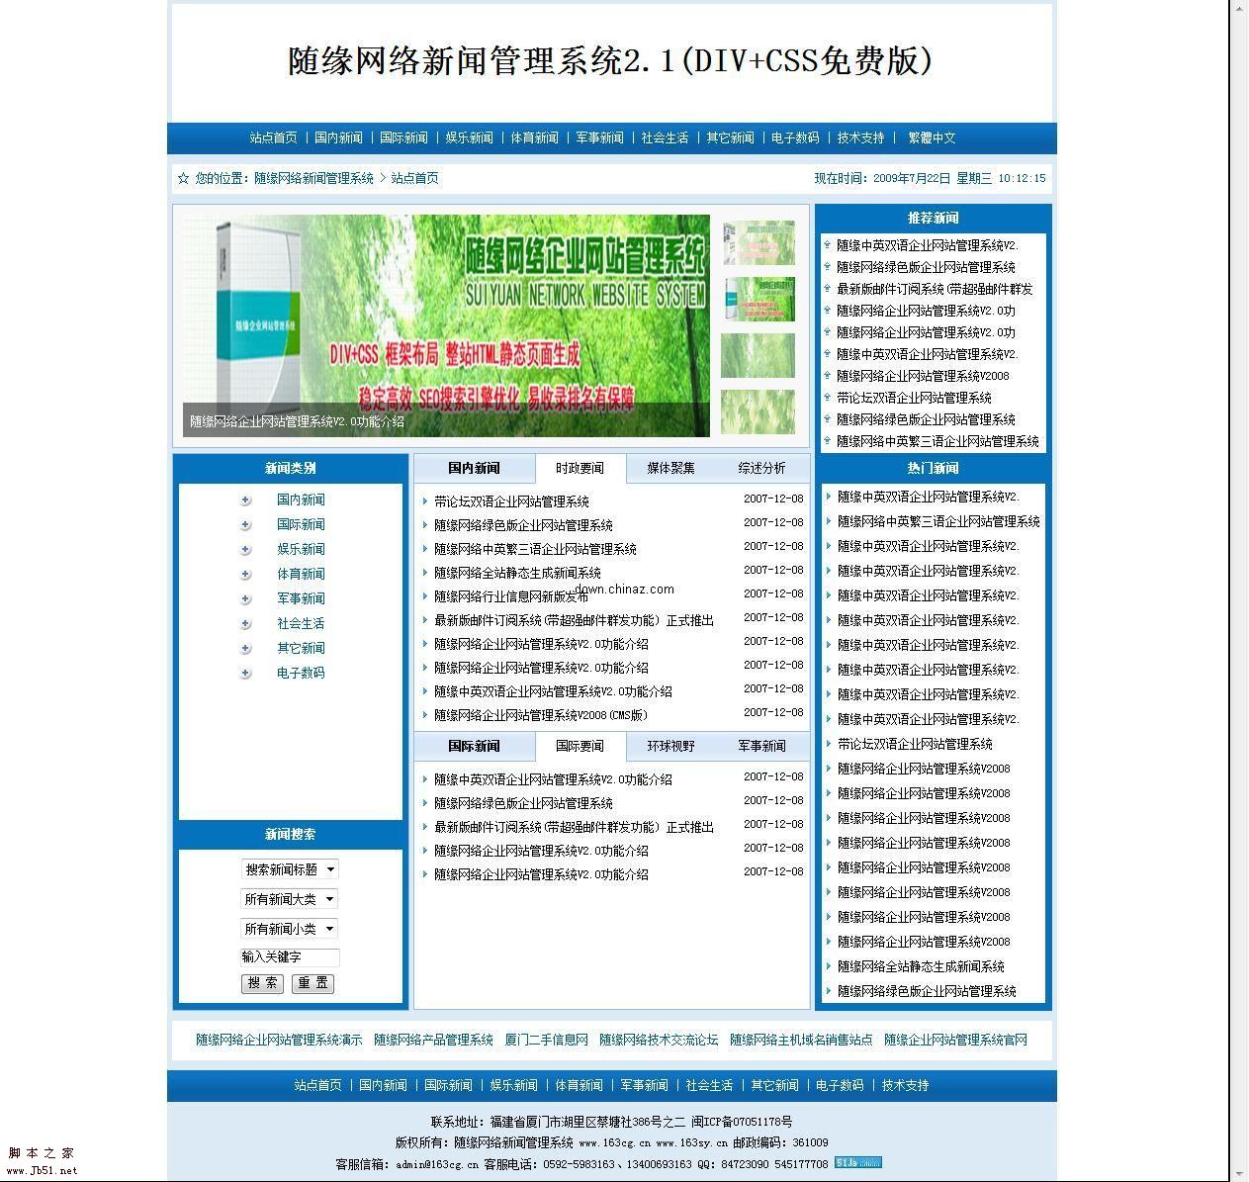Open 娱乐新闻 in top navigation
The image size is (1249, 1182).
click(469, 137)
